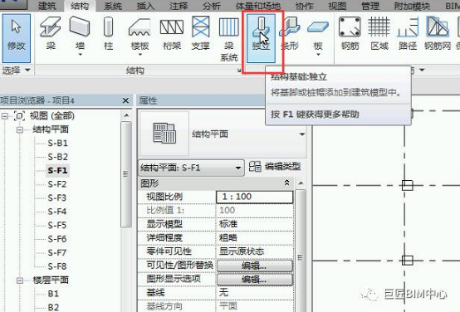The width and height of the screenshot is (460, 312).
Task: Switch to the 管理 ribbon tab
Action: [370, 6]
